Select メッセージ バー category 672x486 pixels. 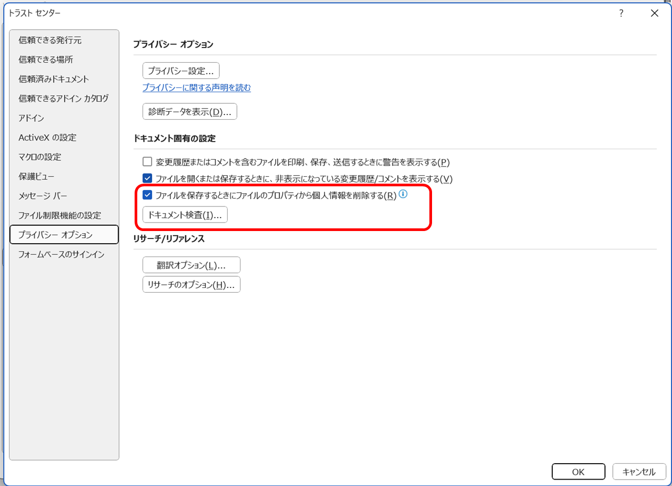pos(64,196)
